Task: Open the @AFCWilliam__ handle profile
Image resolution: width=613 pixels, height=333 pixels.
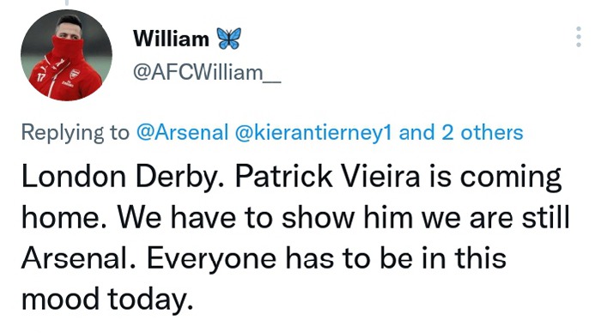Action: coord(207,73)
